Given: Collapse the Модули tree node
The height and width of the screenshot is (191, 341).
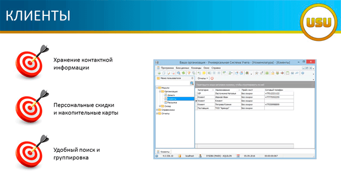Looking at the screenshot, I should tap(157, 88).
